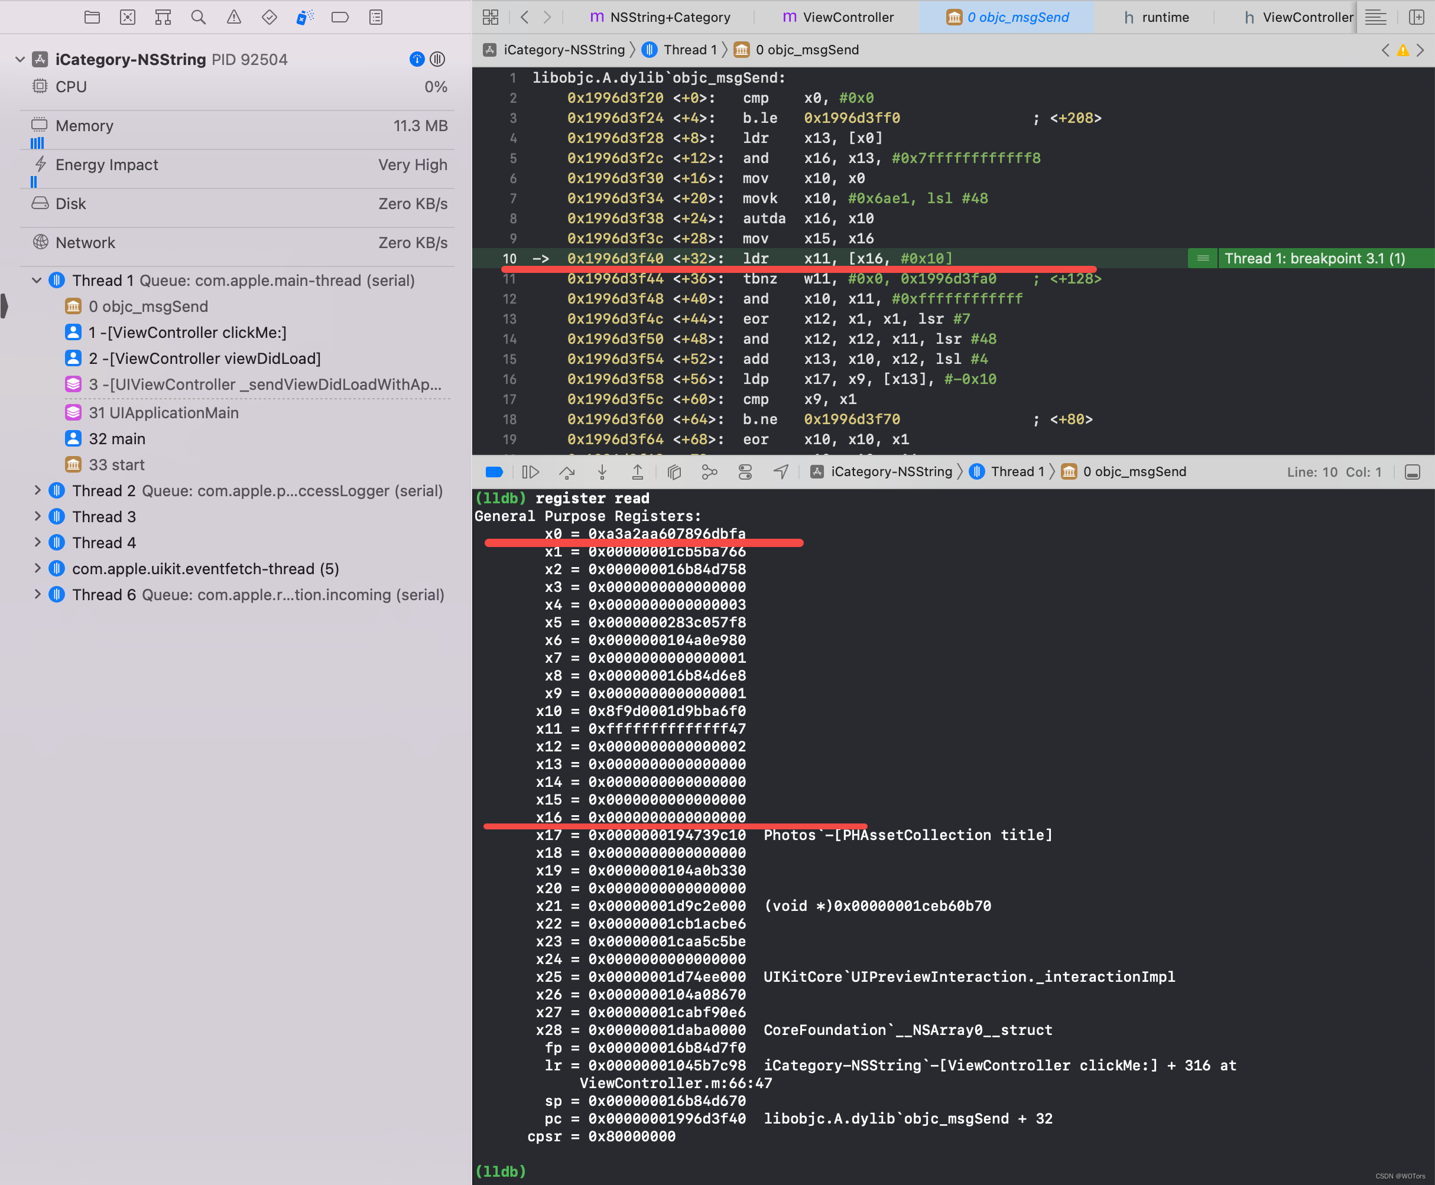
Task: Click the Step Over button
Action: click(567, 471)
